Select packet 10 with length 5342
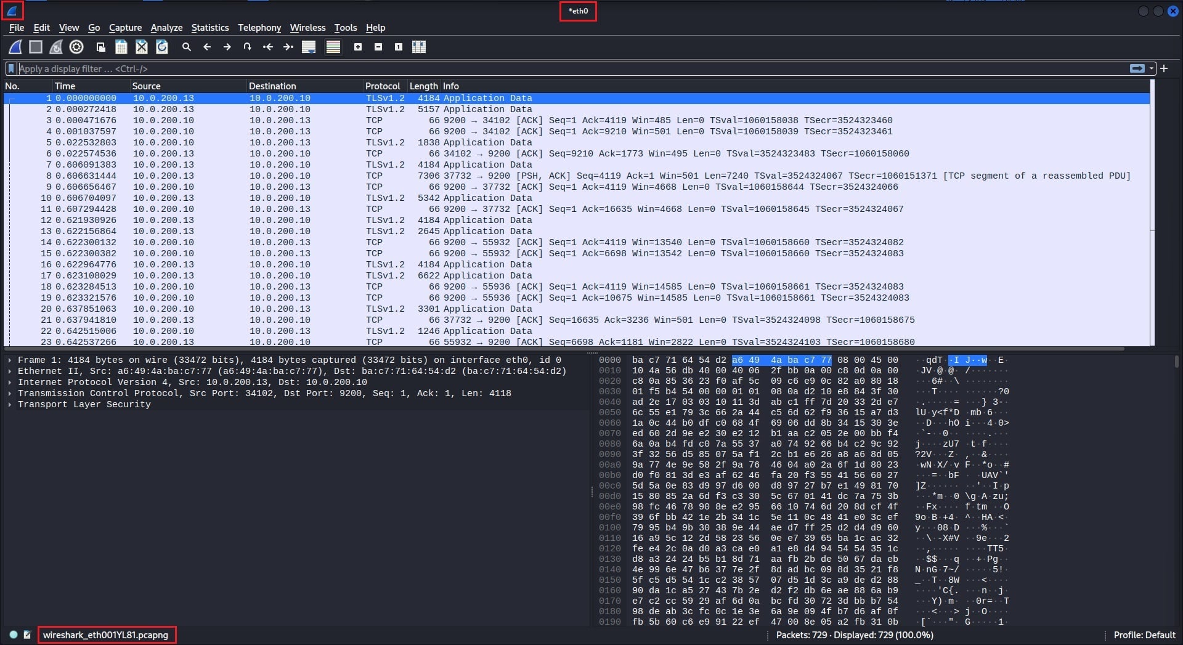Image resolution: width=1183 pixels, height=645 pixels. pyautogui.click(x=577, y=198)
